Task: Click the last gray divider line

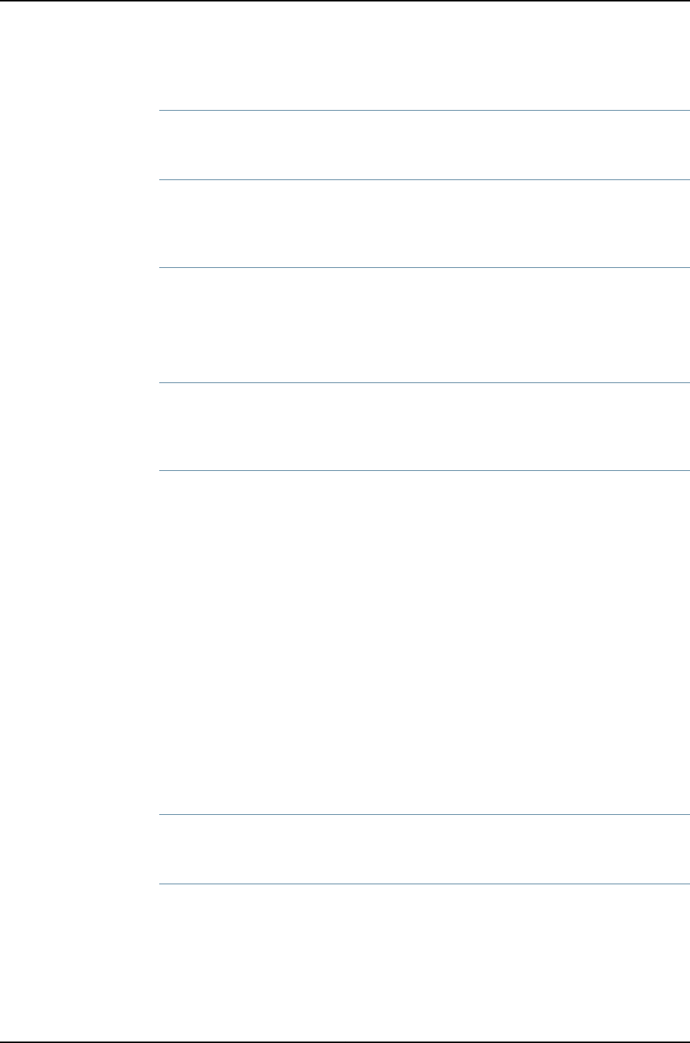Action: [425, 884]
